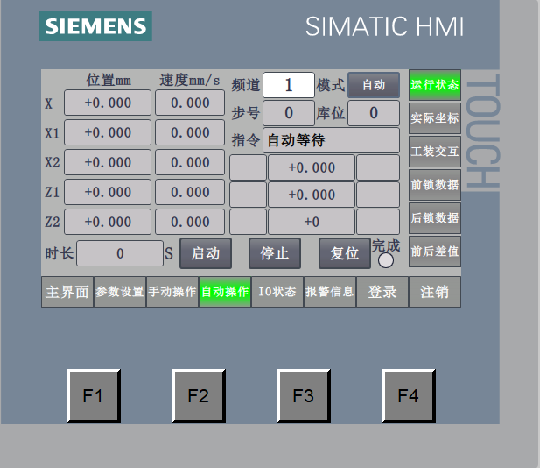540x468 pixels.
Task: Toggle the 自动 mode button
Action: (374, 85)
